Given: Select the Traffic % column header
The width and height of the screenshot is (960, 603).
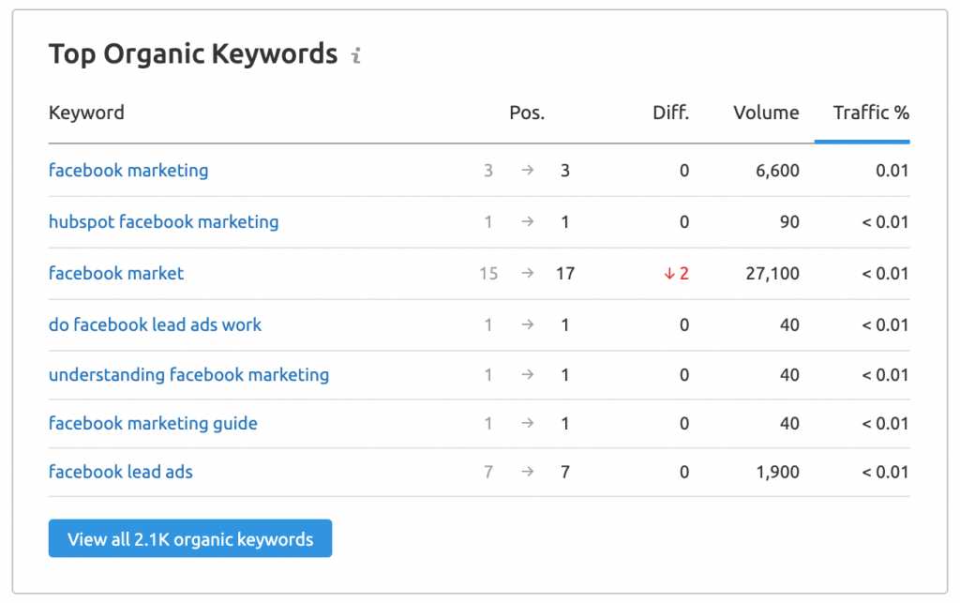Looking at the screenshot, I should [871, 113].
